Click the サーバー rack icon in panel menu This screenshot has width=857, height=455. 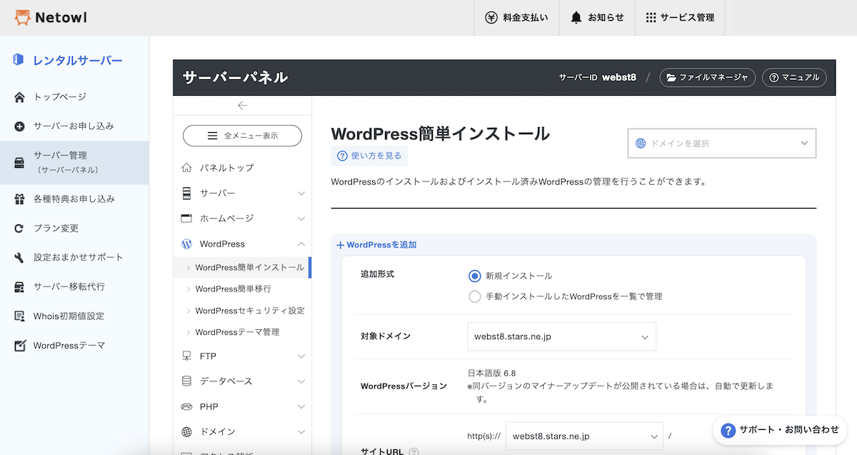pyautogui.click(x=186, y=194)
